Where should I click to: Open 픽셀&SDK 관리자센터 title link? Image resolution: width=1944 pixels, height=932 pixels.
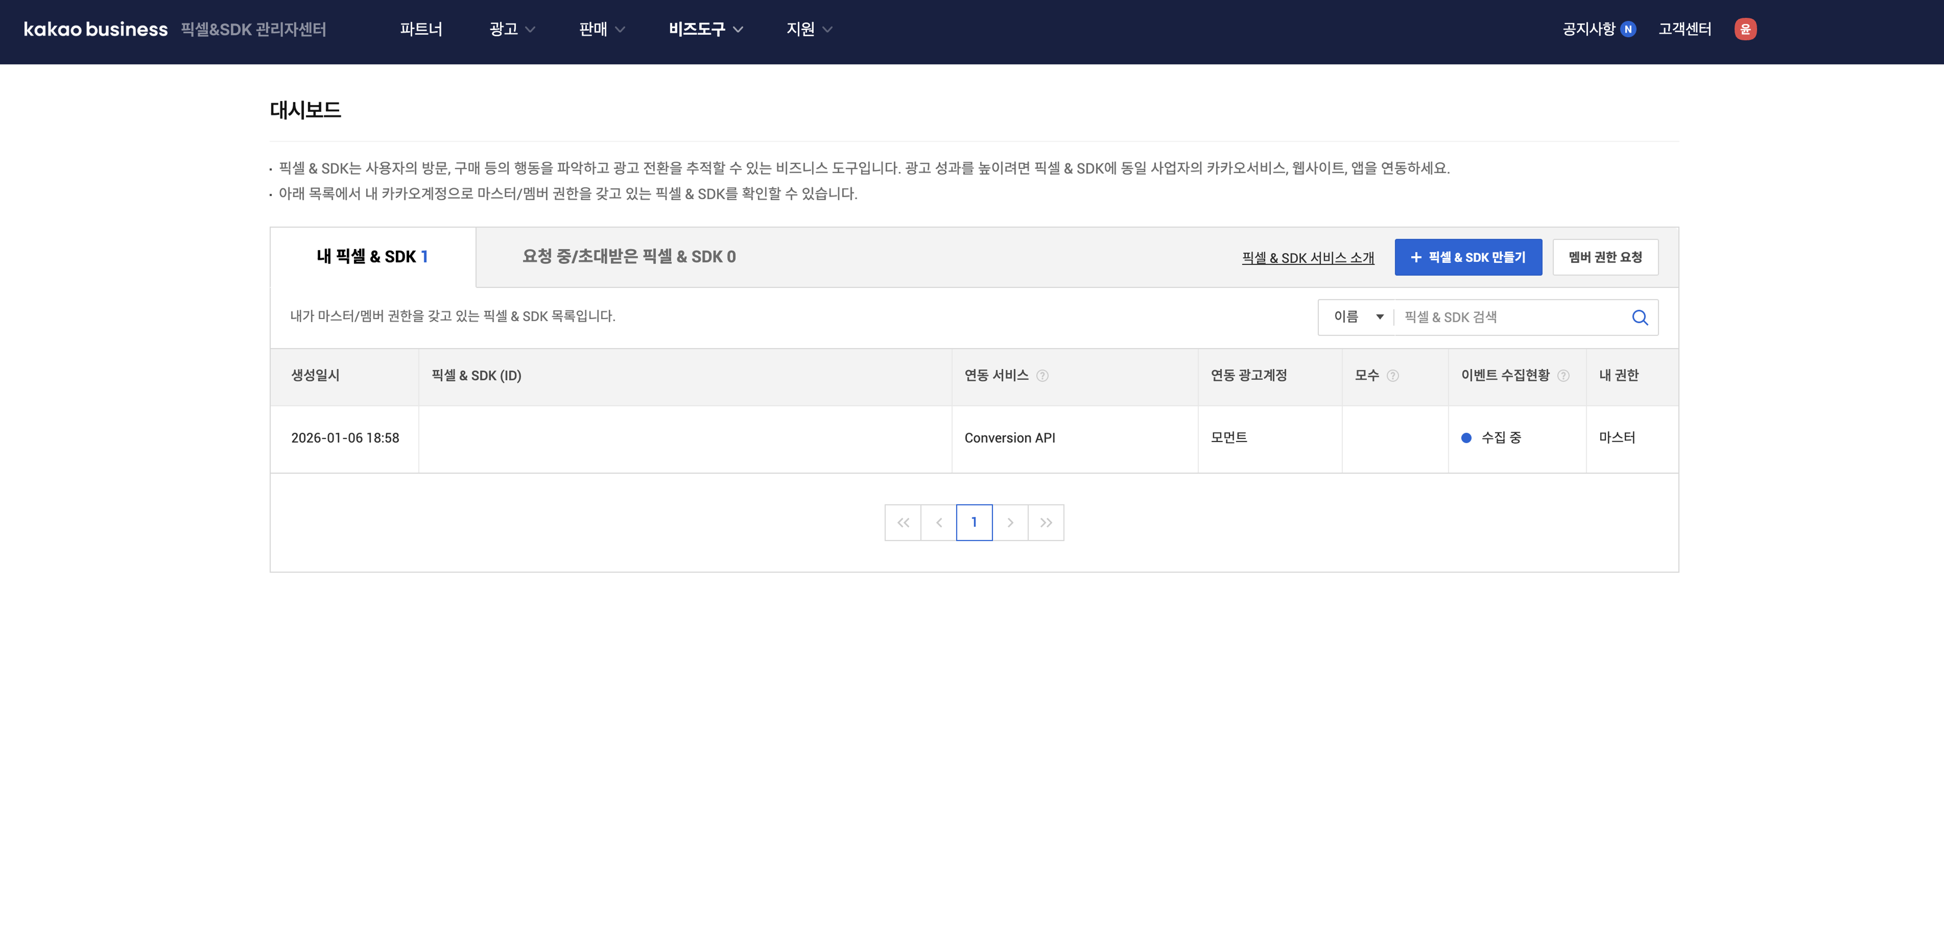coord(253,30)
